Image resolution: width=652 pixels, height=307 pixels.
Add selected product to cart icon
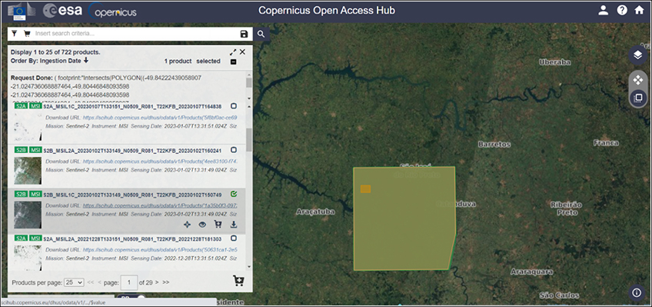[218, 225]
